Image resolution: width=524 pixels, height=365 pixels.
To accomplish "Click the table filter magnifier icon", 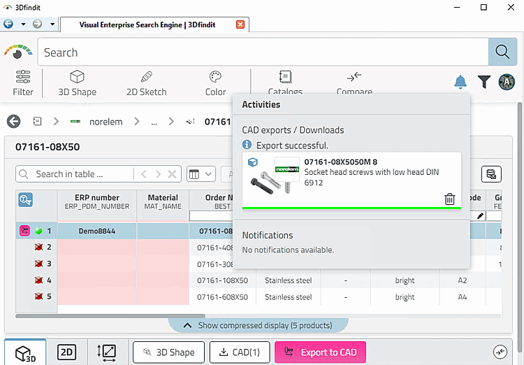I will (25, 200).
